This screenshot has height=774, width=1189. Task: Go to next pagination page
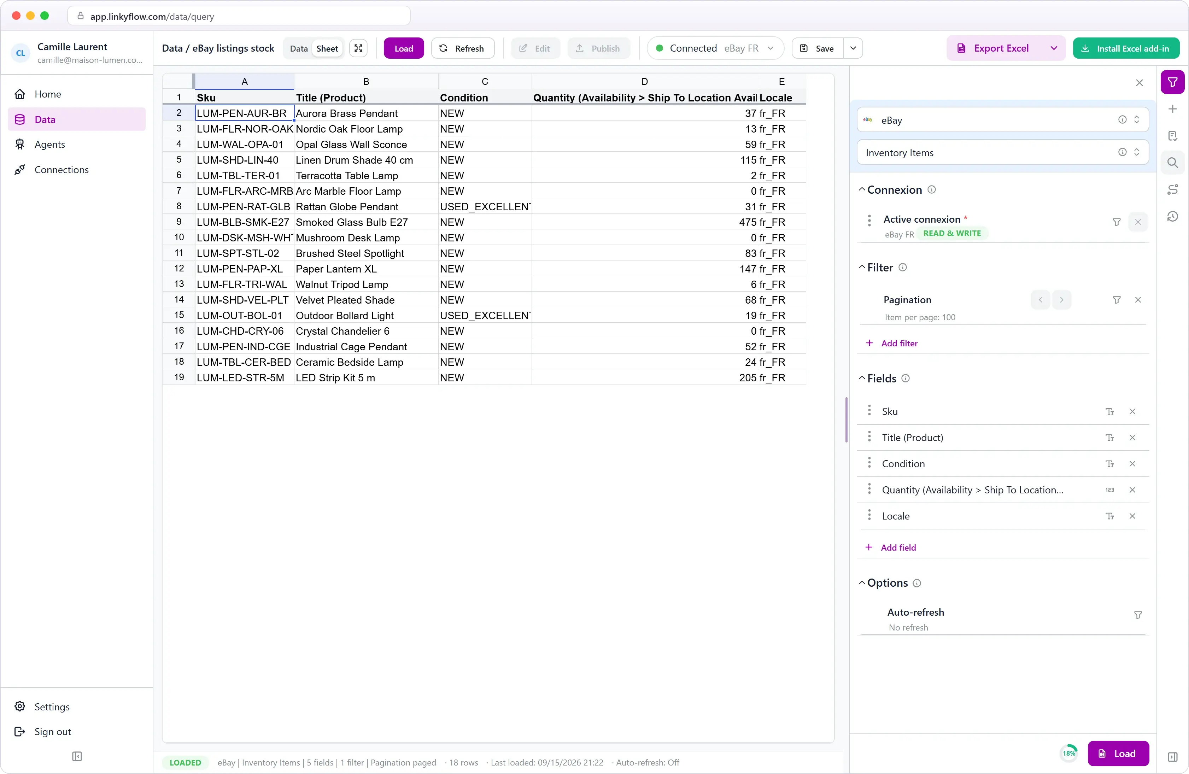[1061, 300]
